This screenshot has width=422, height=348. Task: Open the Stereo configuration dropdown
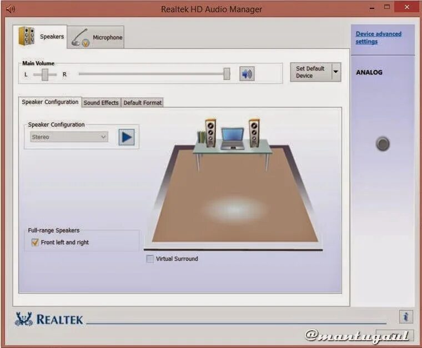tap(69, 137)
